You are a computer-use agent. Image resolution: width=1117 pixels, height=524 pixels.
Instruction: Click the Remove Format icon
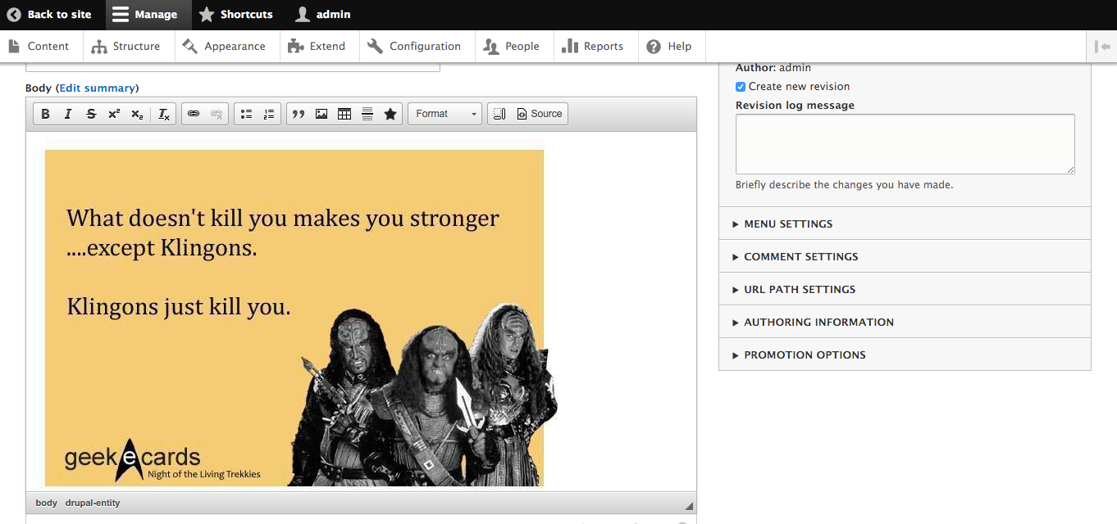pos(164,114)
